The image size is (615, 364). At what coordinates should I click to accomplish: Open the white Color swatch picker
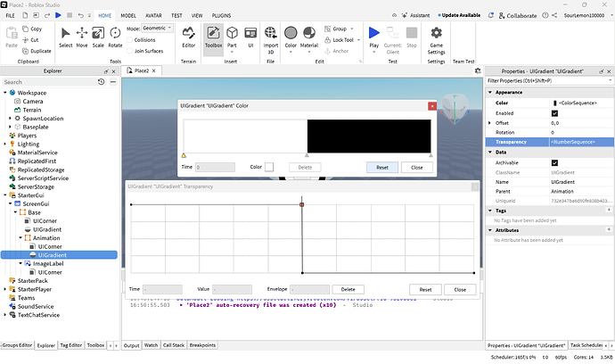point(269,167)
